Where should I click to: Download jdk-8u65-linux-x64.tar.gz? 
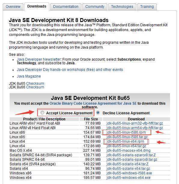pos(126,146)
